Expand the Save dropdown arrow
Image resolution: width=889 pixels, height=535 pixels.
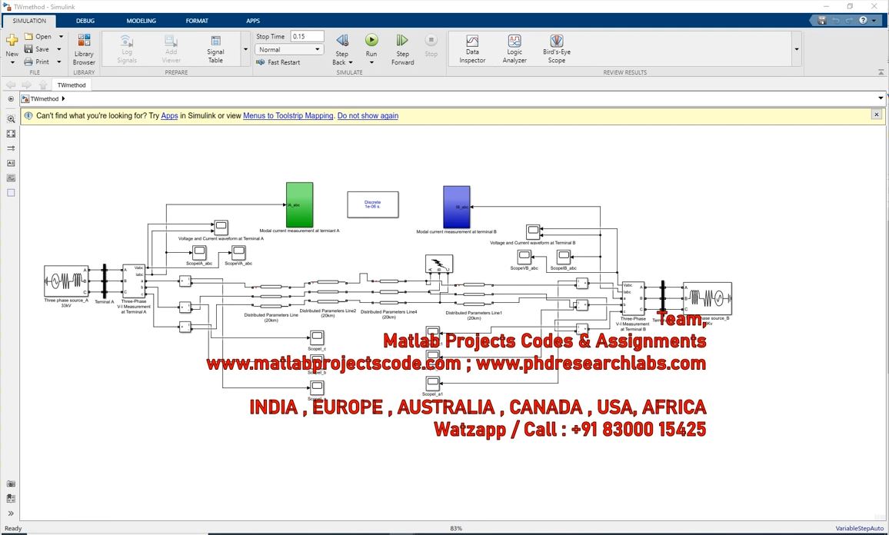[x=59, y=49]
